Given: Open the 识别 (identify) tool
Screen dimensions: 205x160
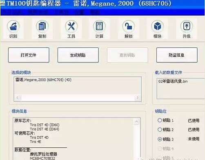Looking at the screenshot, I should (13, 29).
